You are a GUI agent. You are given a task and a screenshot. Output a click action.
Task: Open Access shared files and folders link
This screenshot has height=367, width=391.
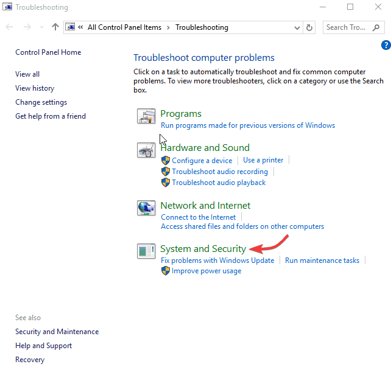coord(242,226)
